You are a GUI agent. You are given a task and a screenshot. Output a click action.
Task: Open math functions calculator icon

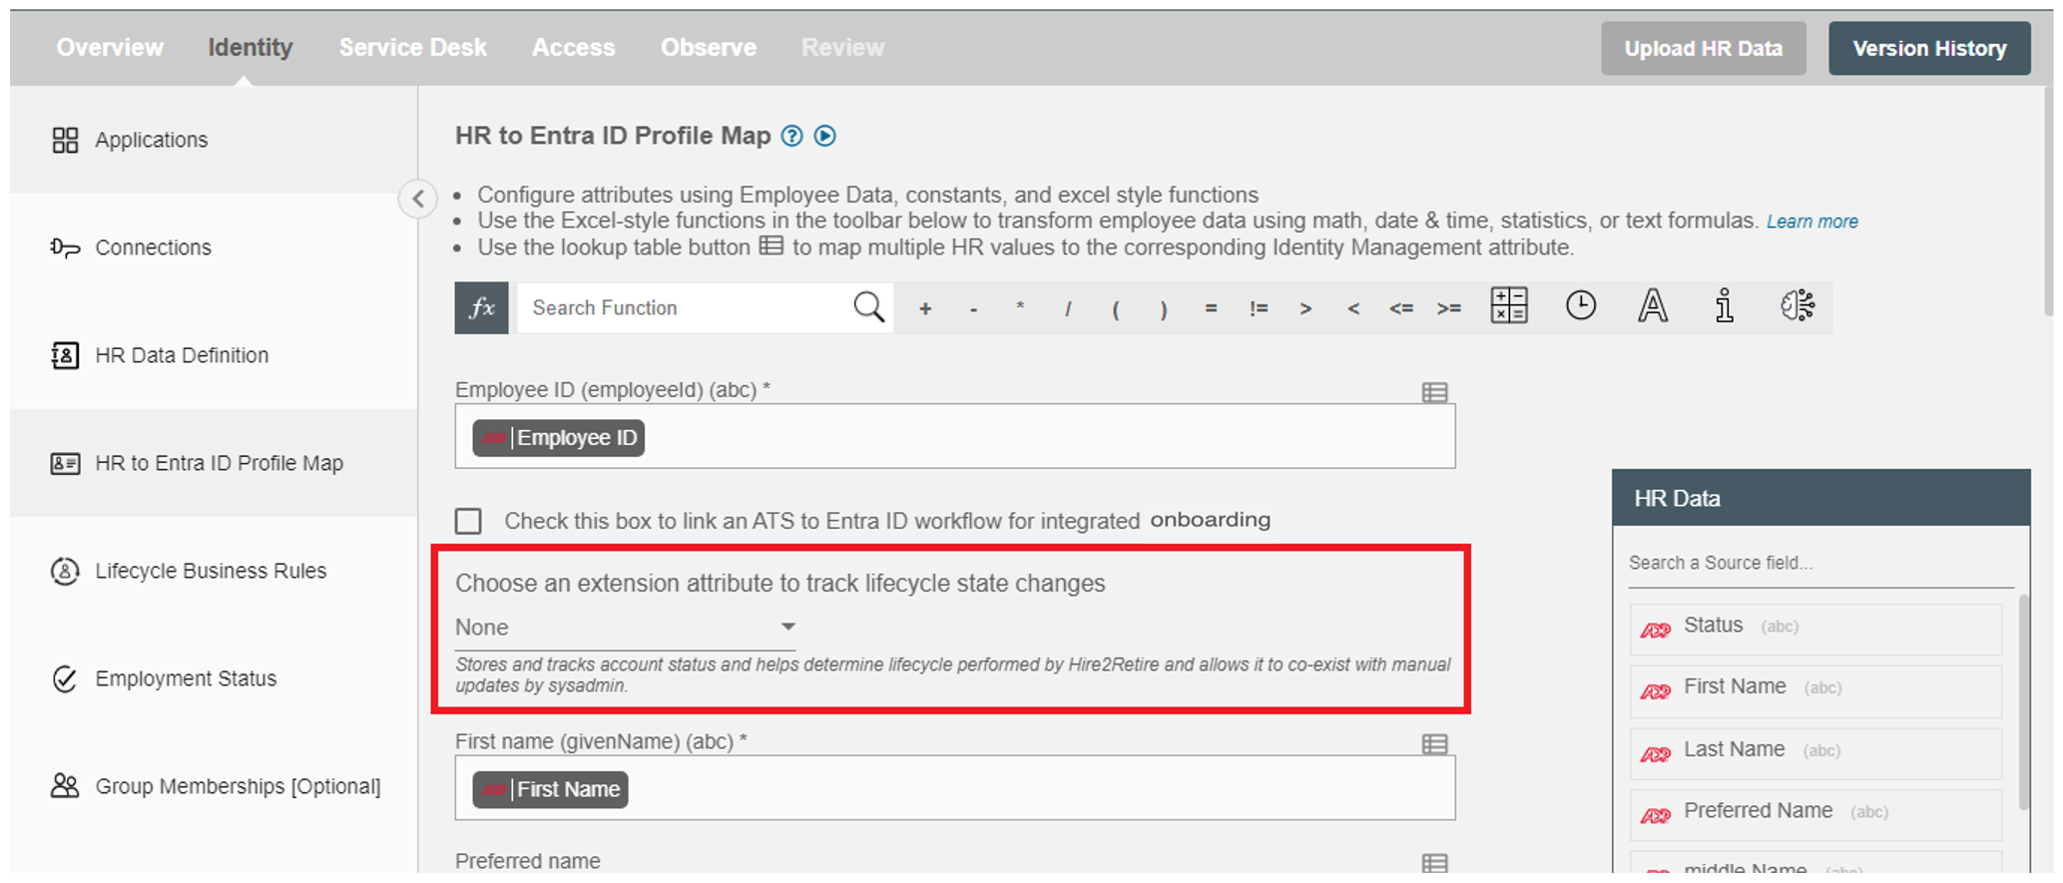pos(1509,305)
